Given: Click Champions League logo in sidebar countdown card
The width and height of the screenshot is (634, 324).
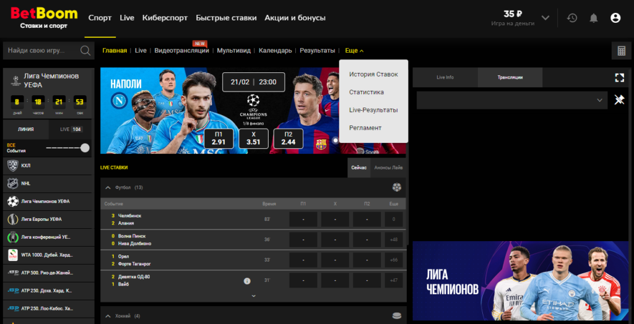Looking at the screenshot, I should (x=15, y=80).
